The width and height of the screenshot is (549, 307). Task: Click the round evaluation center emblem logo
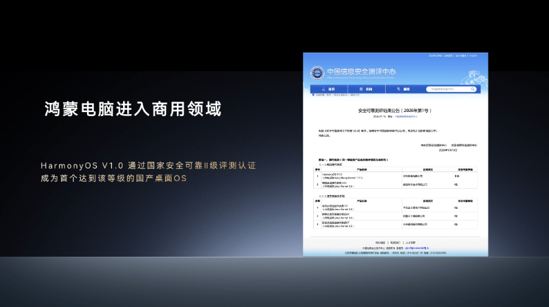tap(317, 73)
